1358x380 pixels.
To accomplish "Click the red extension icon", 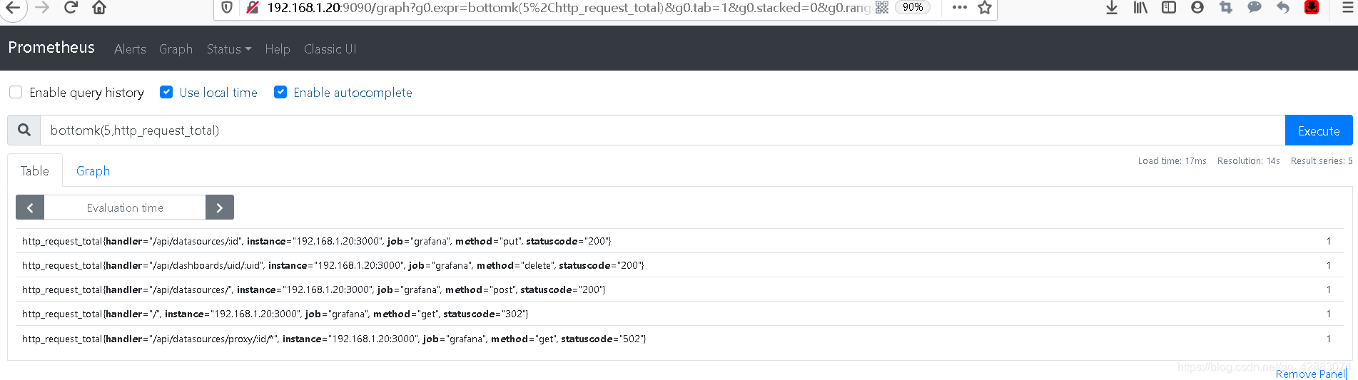I will [1312, 8].
